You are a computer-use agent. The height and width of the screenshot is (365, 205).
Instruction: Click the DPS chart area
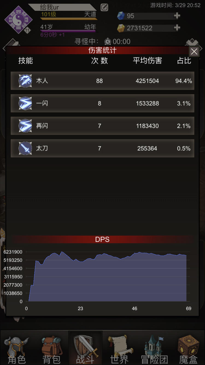pos(108,276)
